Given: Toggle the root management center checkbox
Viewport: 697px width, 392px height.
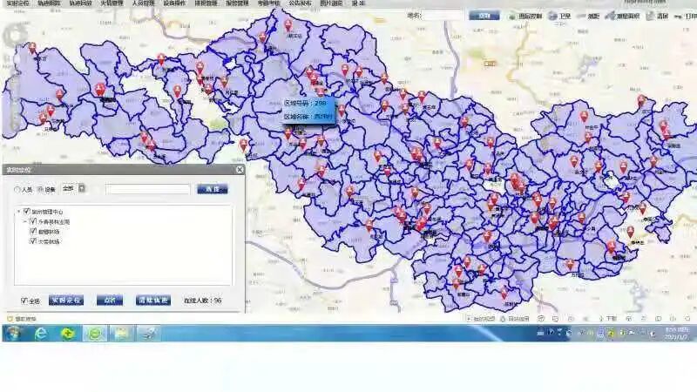Looking at the screenshot, I should click(x=27, y=212).
